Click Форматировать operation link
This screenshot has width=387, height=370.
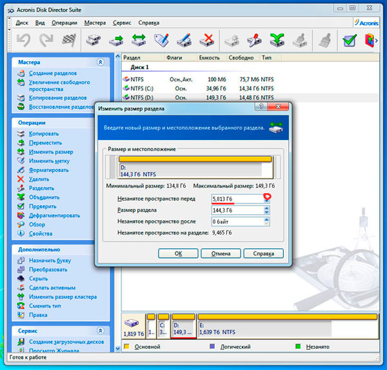[49, 170]
